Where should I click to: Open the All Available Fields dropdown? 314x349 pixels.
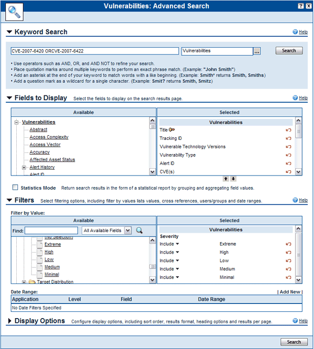point(128,231)
